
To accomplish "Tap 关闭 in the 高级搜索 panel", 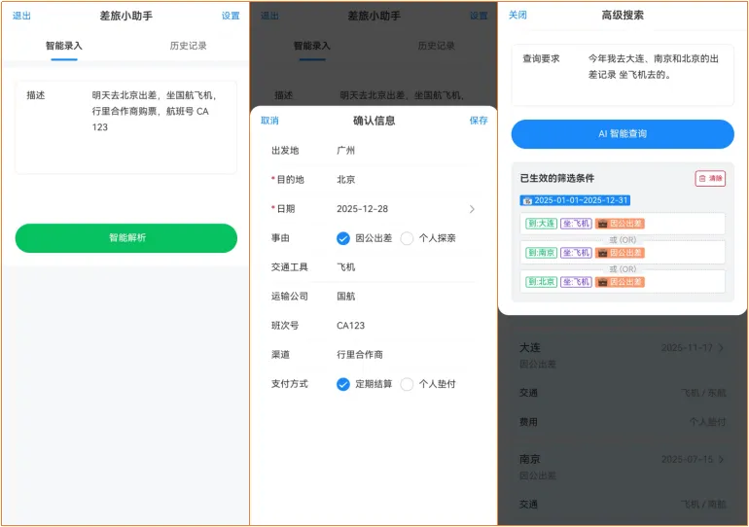I will 517,16.
